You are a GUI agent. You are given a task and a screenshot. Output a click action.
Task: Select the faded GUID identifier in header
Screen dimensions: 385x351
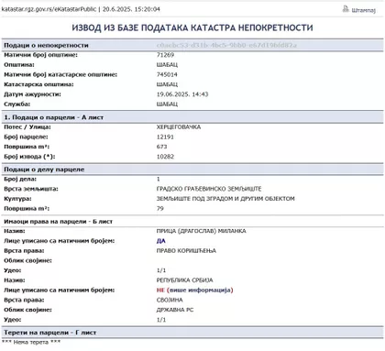click(226, 45)
